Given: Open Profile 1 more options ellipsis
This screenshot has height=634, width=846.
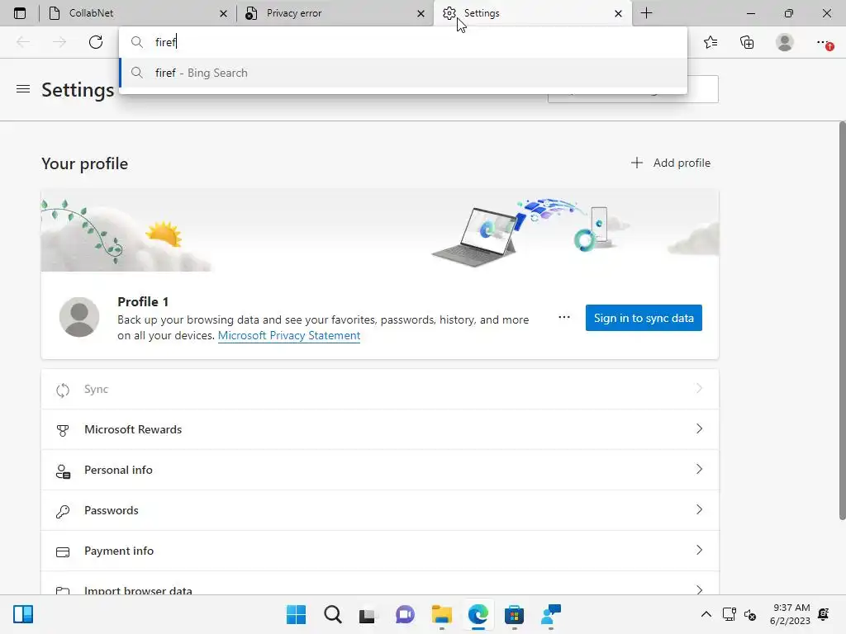Looking at the screenshot, I should 563,317.
